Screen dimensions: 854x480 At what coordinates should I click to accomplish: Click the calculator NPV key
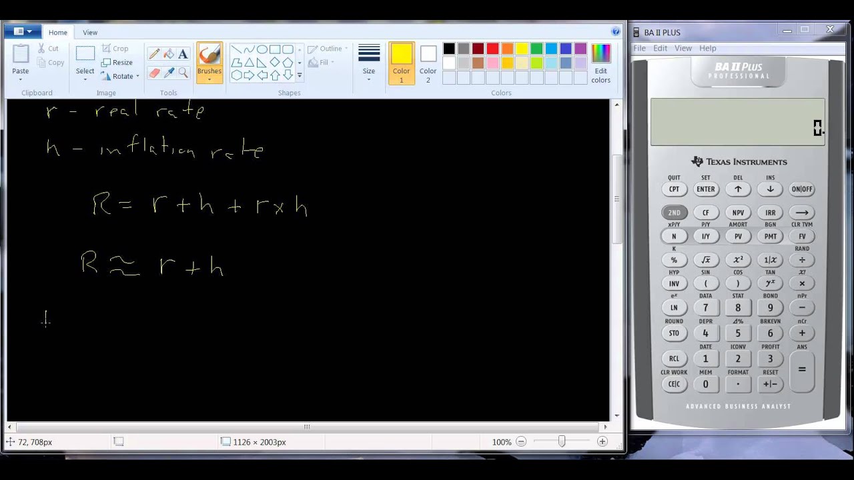pyautogui.click(x=738, y=213)
